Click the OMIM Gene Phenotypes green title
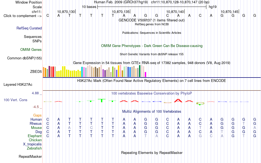 point(152,46)
